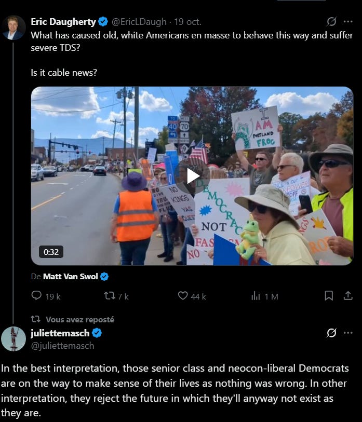Open the @EricLDaugh handle link

pos(139,21)
